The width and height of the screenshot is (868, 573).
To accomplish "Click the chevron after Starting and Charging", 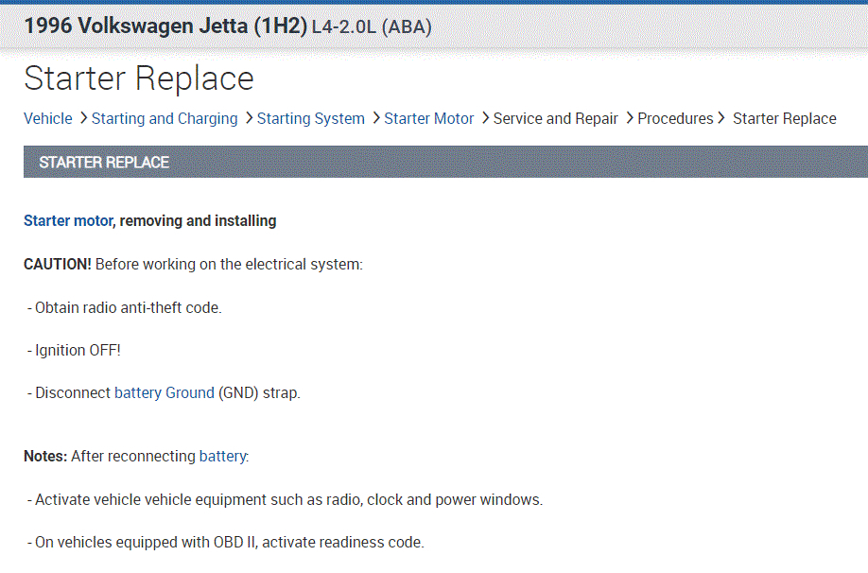I will (x=249, y=118).
